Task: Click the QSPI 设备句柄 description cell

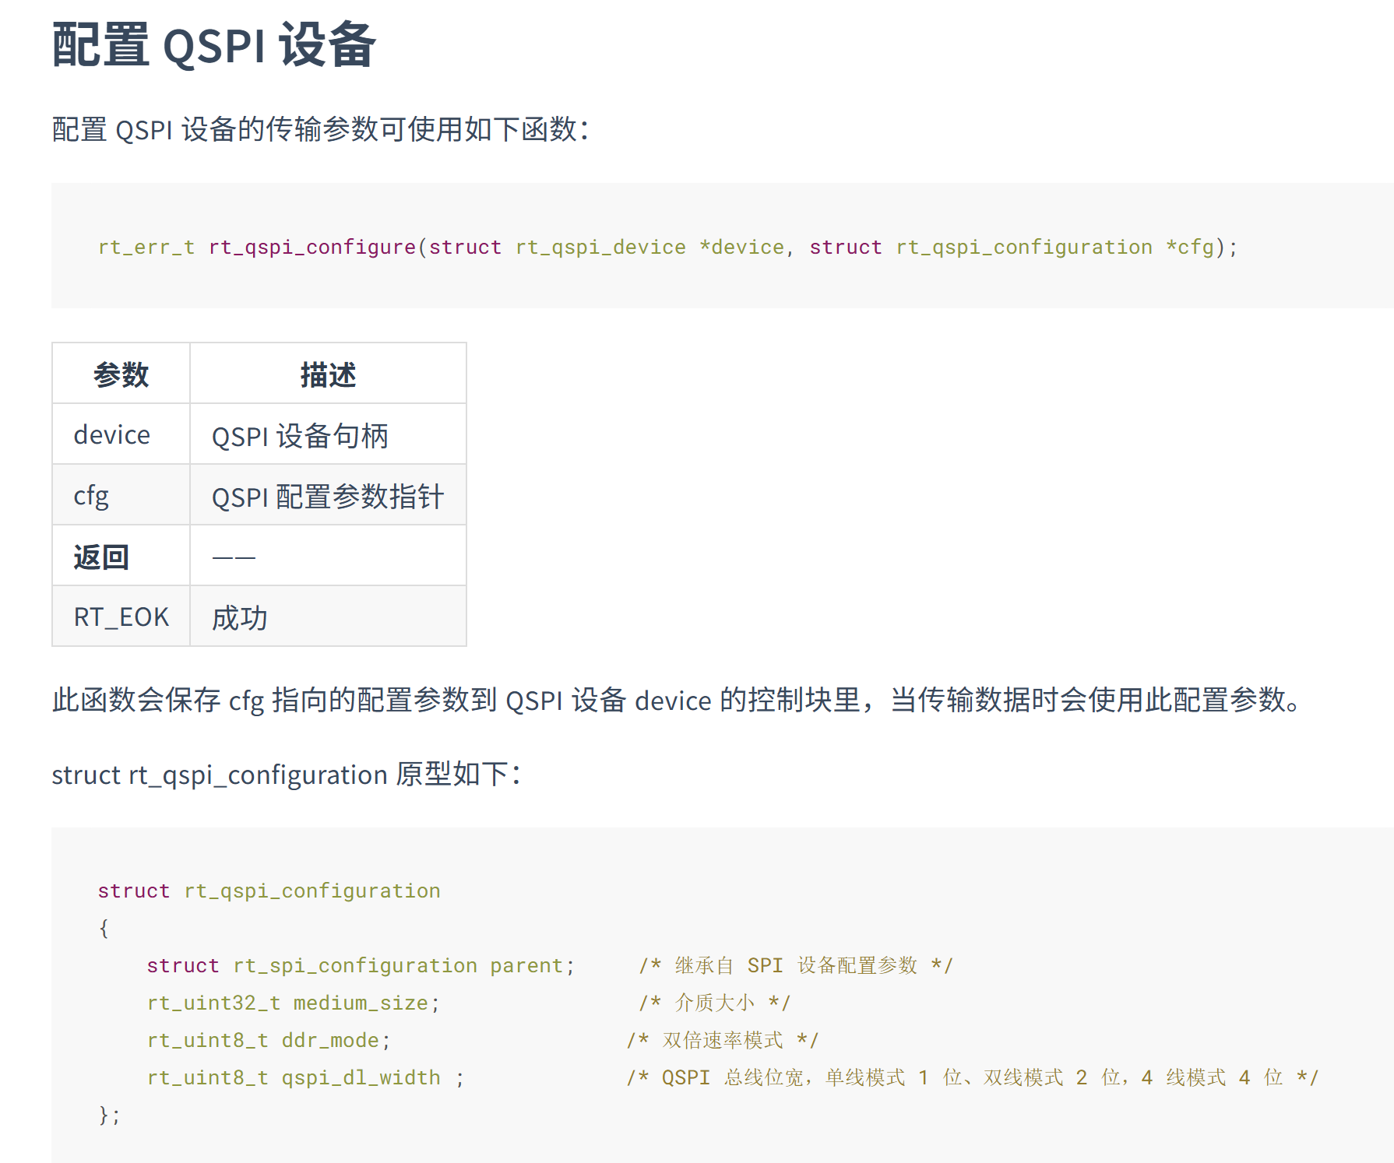Action: (328, 434)
